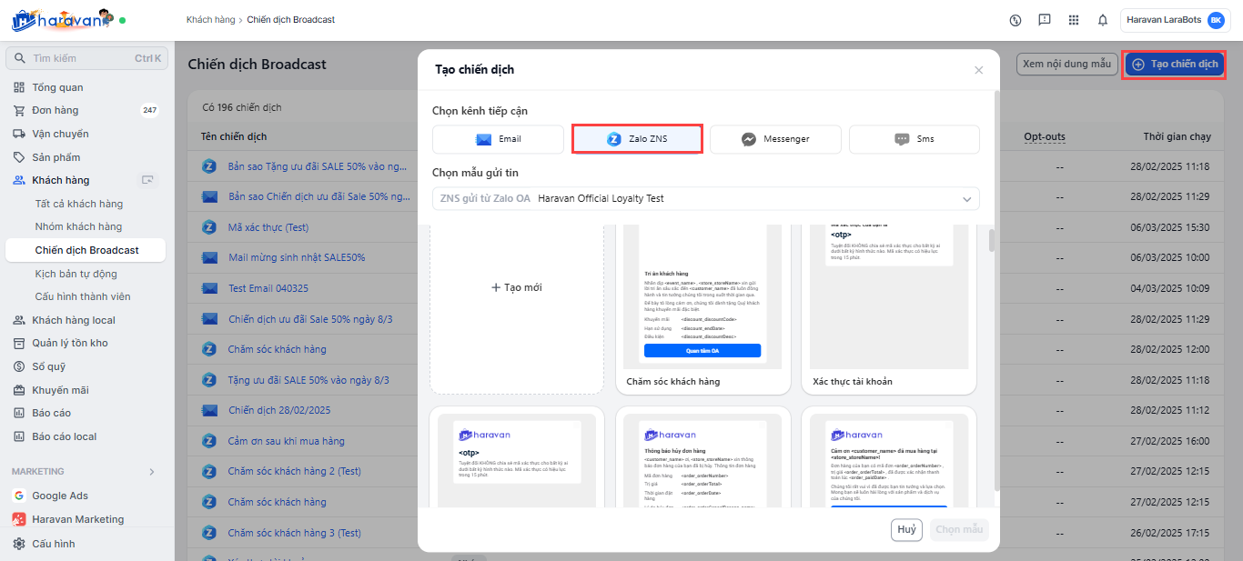Screen dimensions: 1243x561
Task: Close the Tạo chiến dịch dialog
Action: click(x=978, y=70)
